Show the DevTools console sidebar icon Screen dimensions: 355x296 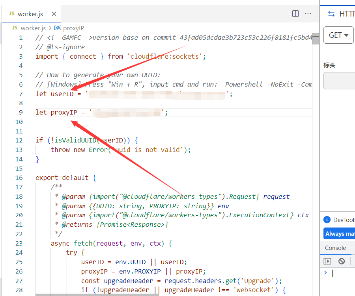327,261
